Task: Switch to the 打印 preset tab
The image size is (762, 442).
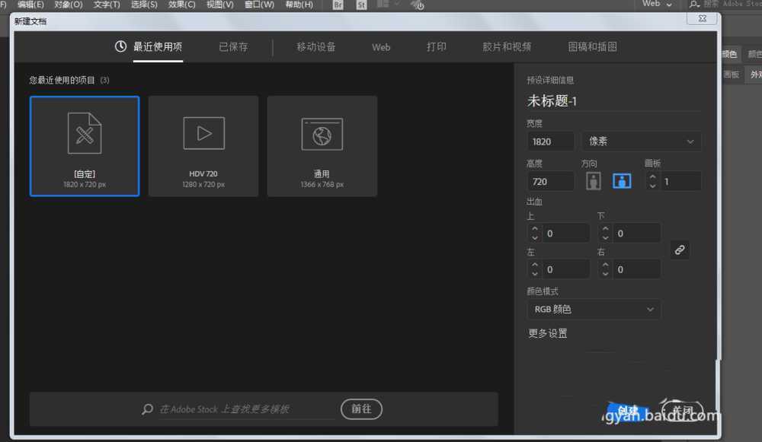Action: tap(437, 46)
